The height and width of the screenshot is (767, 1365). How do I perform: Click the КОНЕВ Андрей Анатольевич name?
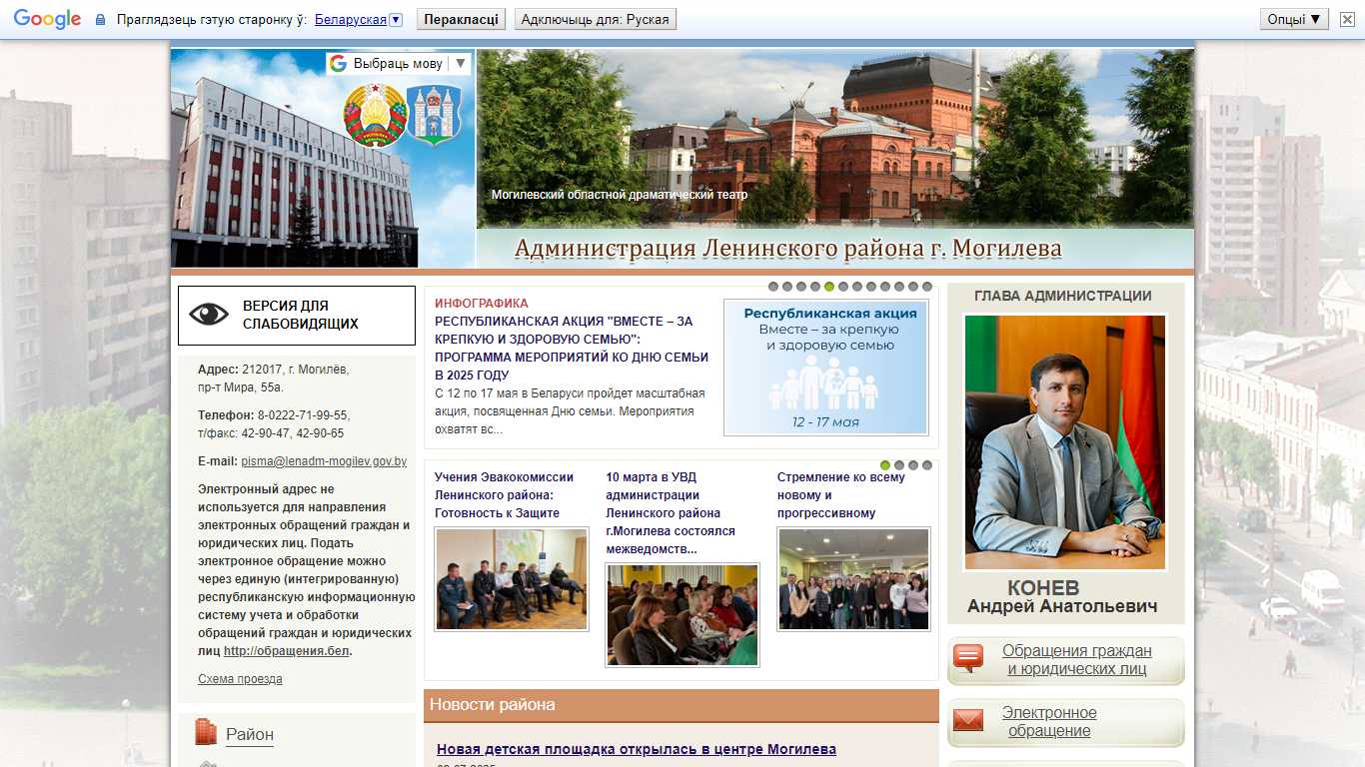point(1063,597)
